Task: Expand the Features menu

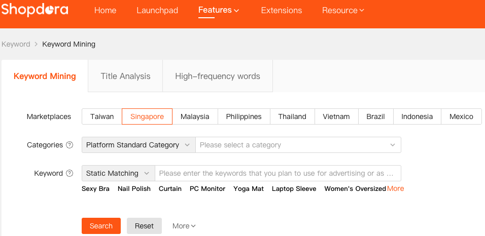Action: point(219,10)
